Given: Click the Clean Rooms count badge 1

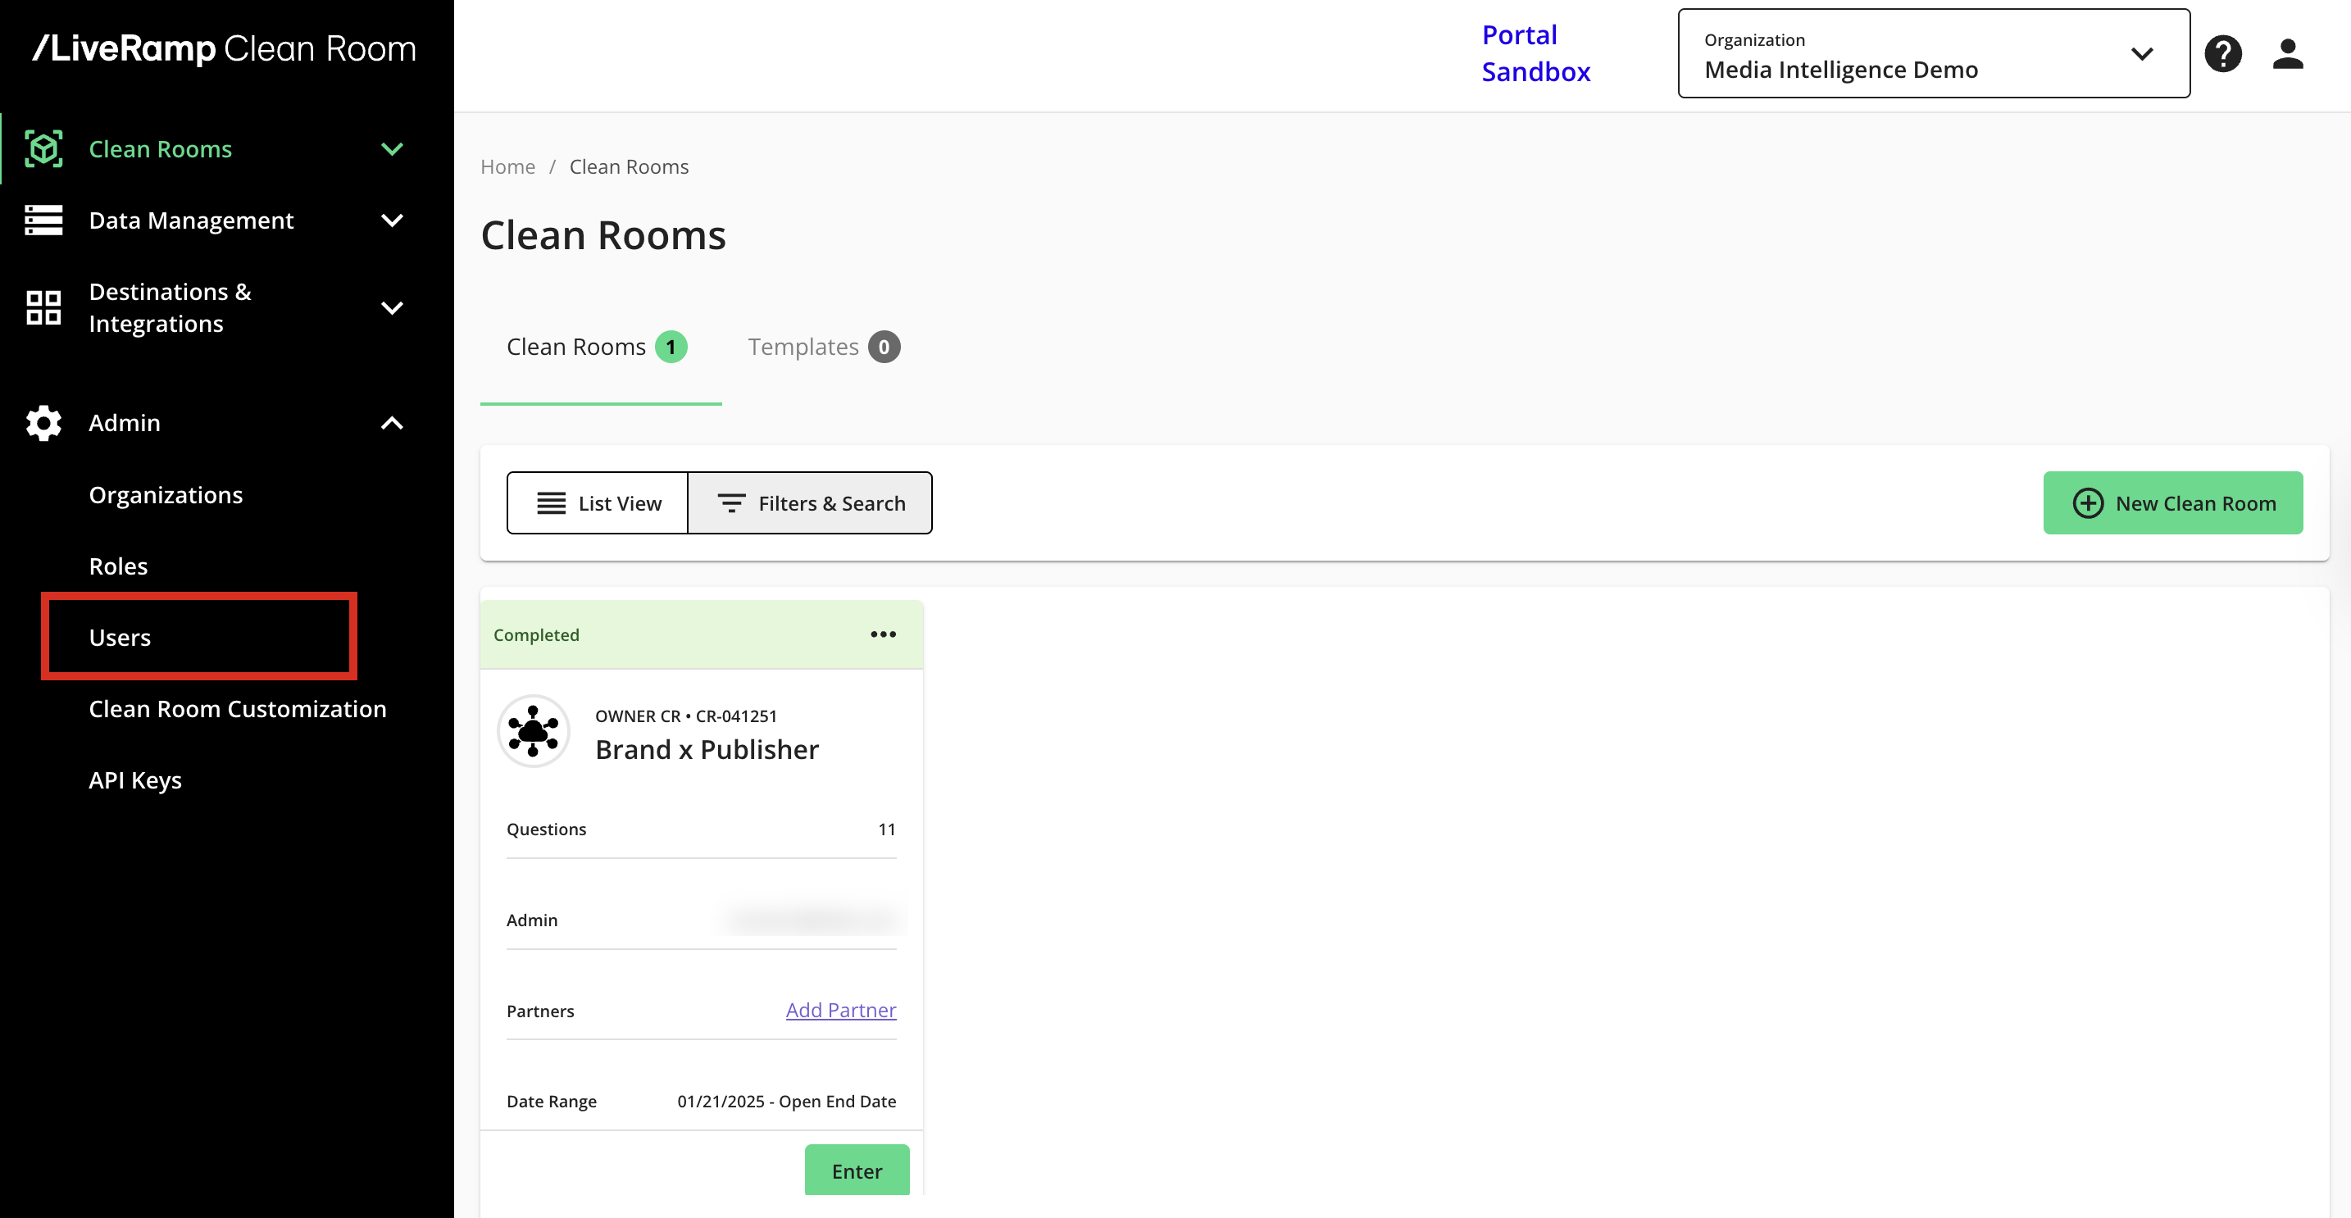Looking at the screenshot, I should pyautogui.click(x=671, y=347).
